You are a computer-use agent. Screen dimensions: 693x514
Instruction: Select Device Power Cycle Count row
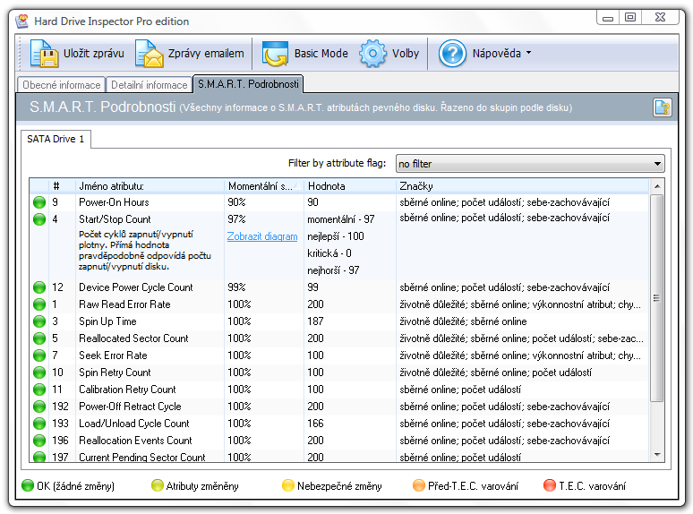(339, 287)
